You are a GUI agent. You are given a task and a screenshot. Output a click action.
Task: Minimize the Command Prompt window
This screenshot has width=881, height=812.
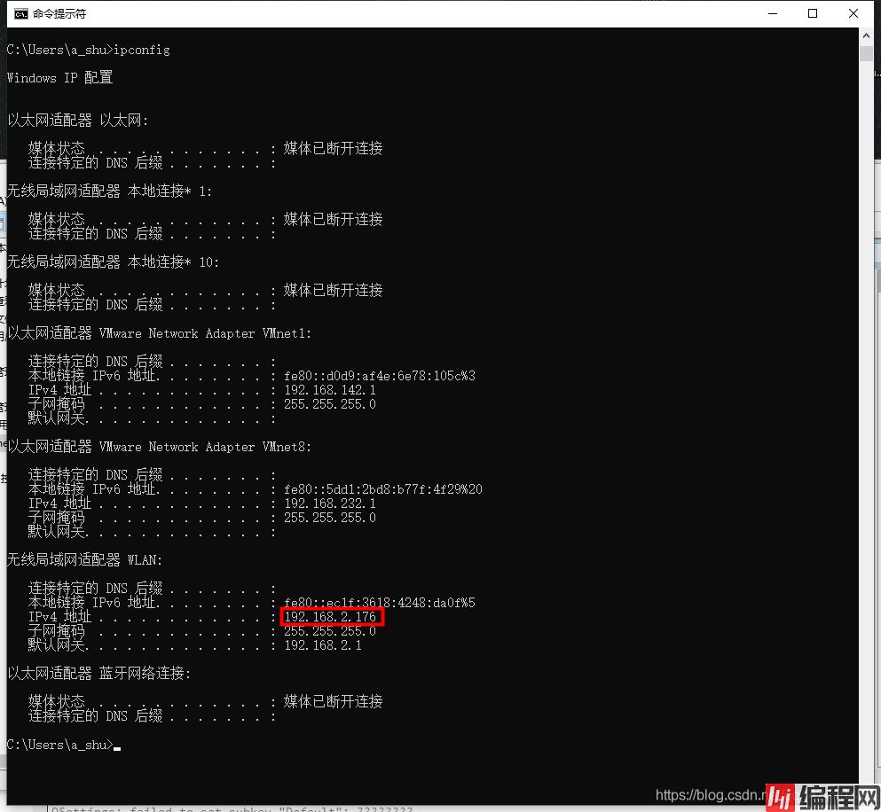point(771,13)
